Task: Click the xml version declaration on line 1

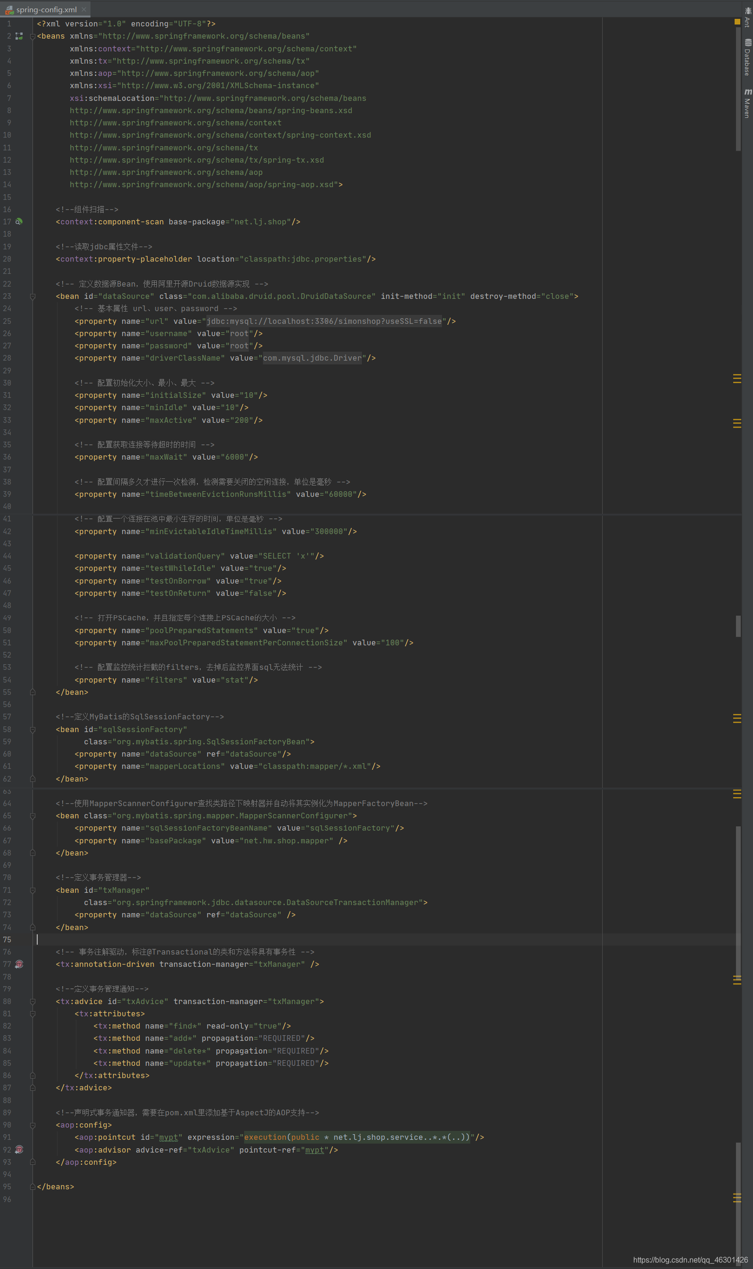Action: point(126,24)
